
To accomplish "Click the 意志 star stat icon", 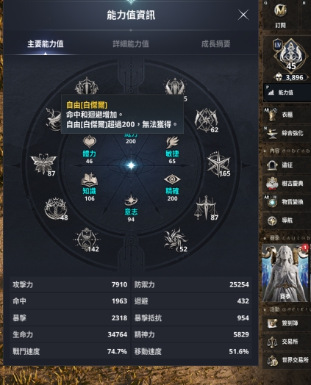I will (131, 200).
